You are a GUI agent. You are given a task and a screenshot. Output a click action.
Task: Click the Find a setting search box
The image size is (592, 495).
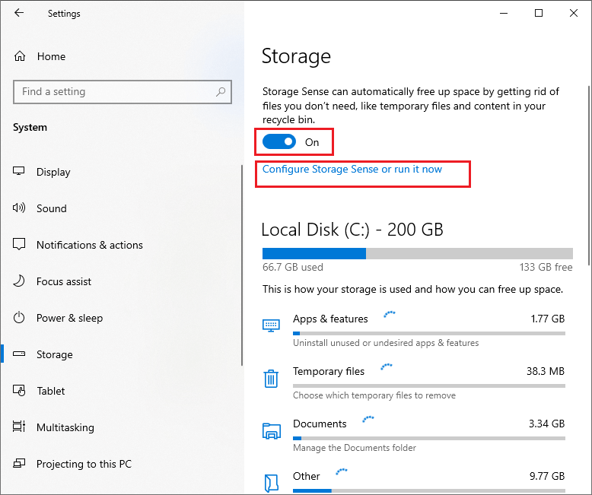click(114, 92)
